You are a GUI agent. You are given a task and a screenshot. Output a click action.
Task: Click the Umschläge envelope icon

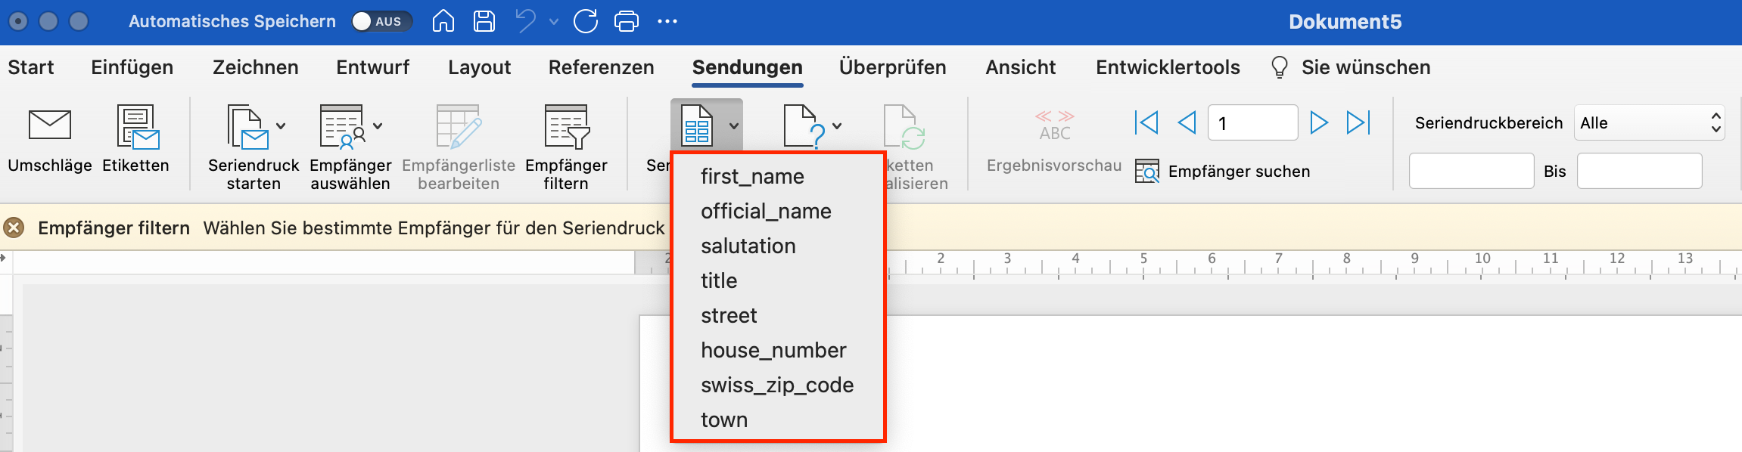pyautogui.click(x=49, y=125)
